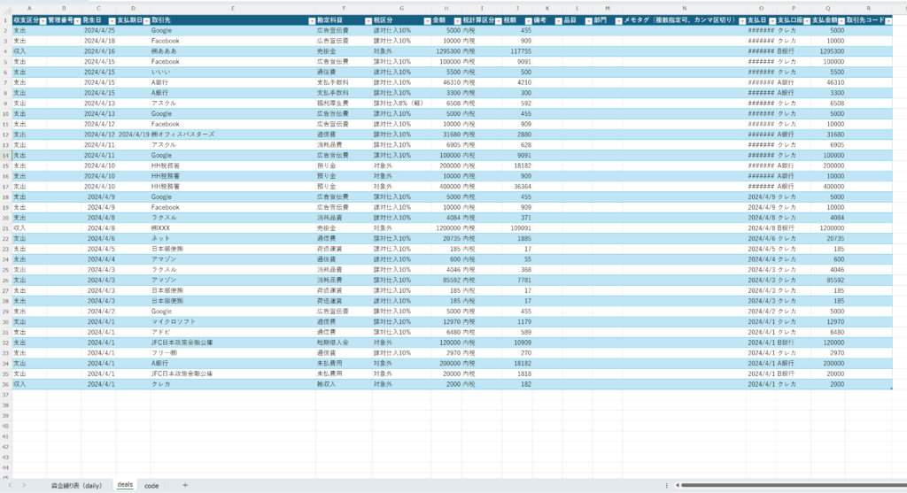Screen dimensions: 907x493
Task: Click the 7781 tax amount cell
Action: pyautogui.click(x=517, y=281)
